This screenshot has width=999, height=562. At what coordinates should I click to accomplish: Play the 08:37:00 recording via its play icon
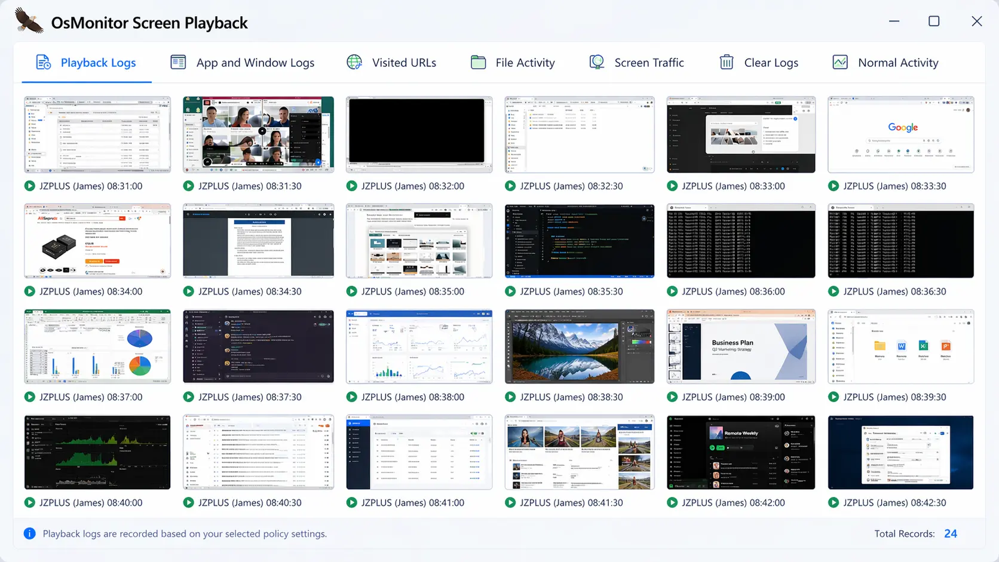pyautogui.click(x=29, y=397)
